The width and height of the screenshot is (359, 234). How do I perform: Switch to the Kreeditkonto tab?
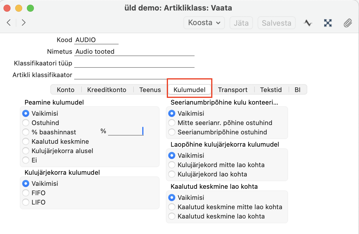click(107, 90)
